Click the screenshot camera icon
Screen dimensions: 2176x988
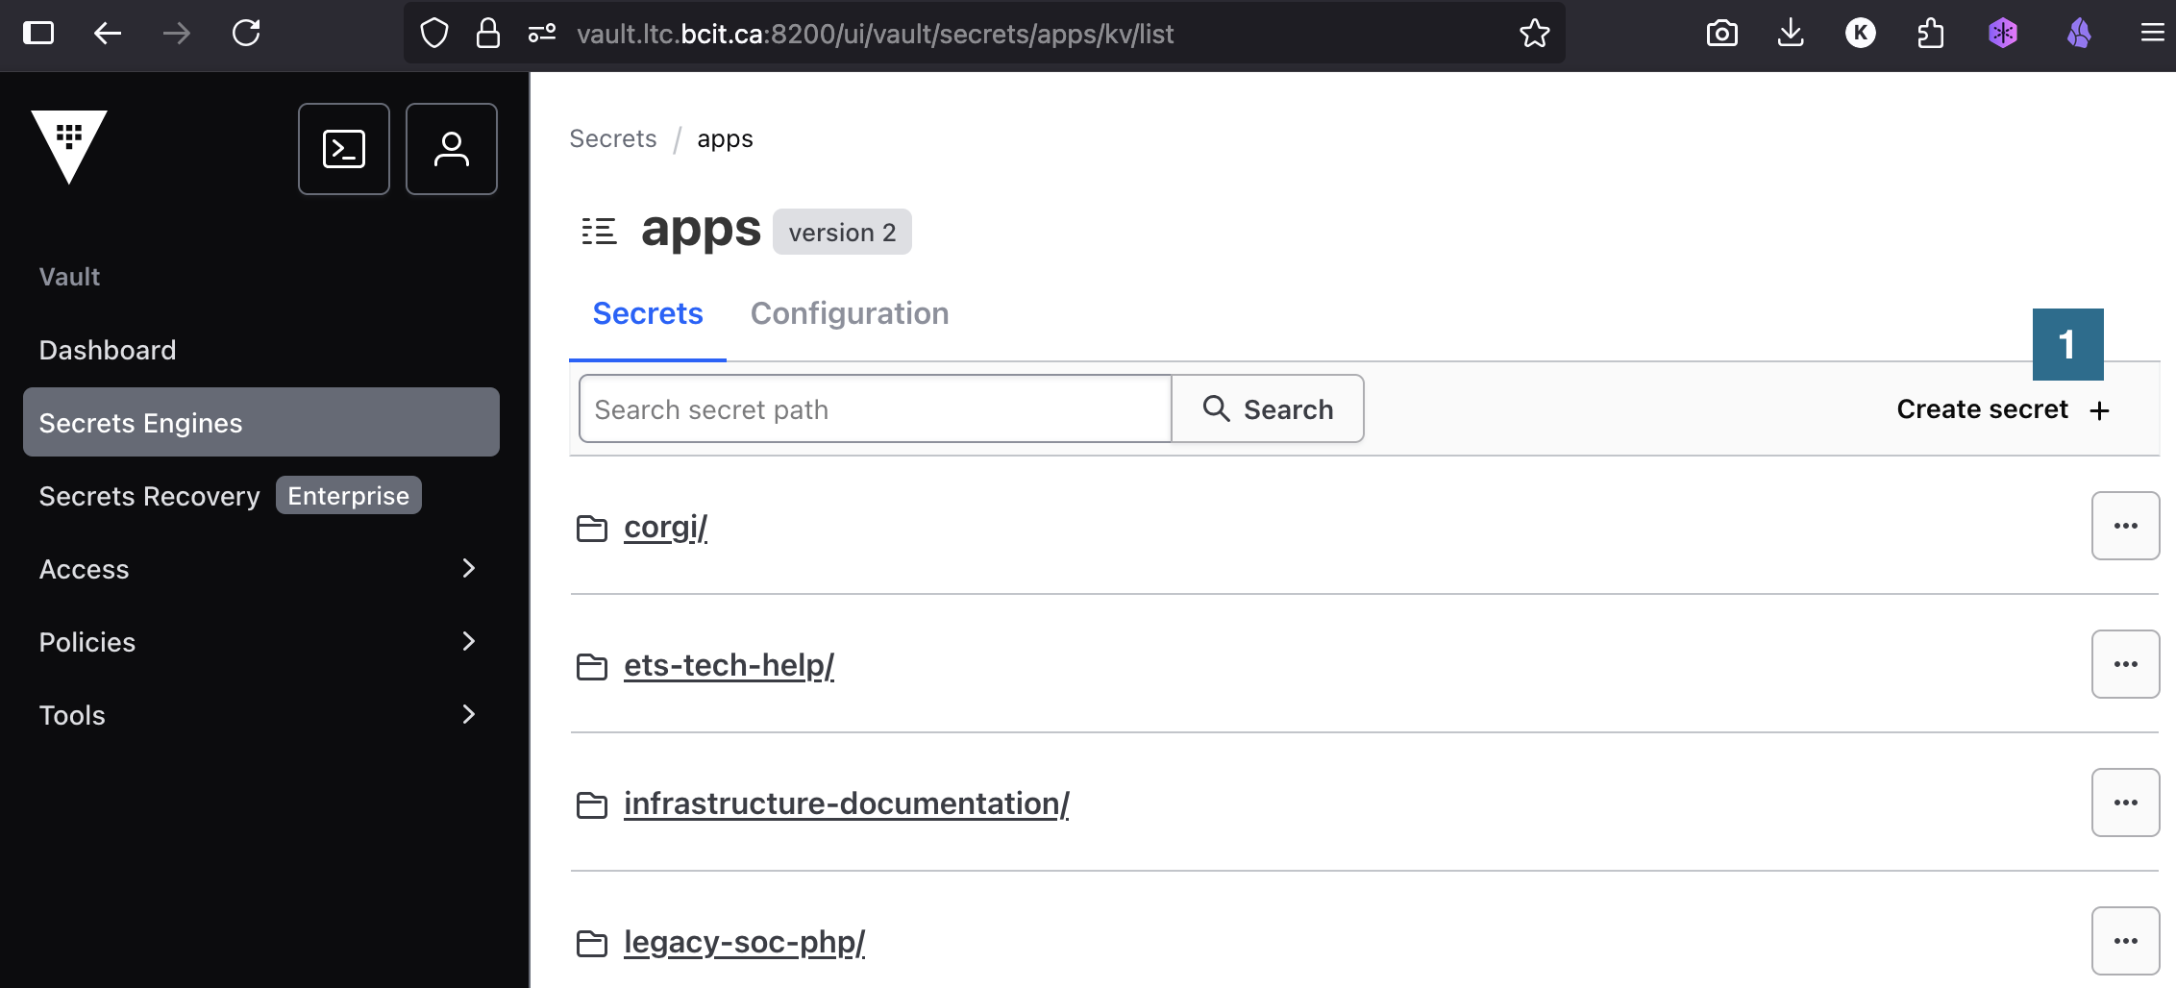click(1721, 34)
